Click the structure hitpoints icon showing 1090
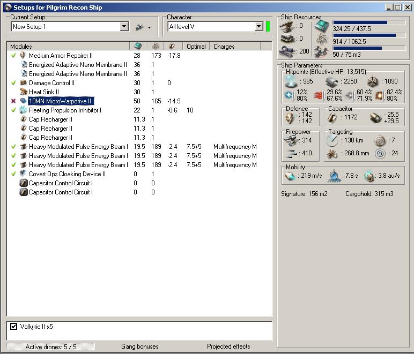This screenshot has height=354, width=414. tap(373, 82)
